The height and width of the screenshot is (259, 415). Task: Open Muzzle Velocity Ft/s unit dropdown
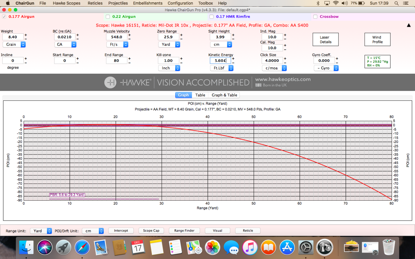[117, 44]
